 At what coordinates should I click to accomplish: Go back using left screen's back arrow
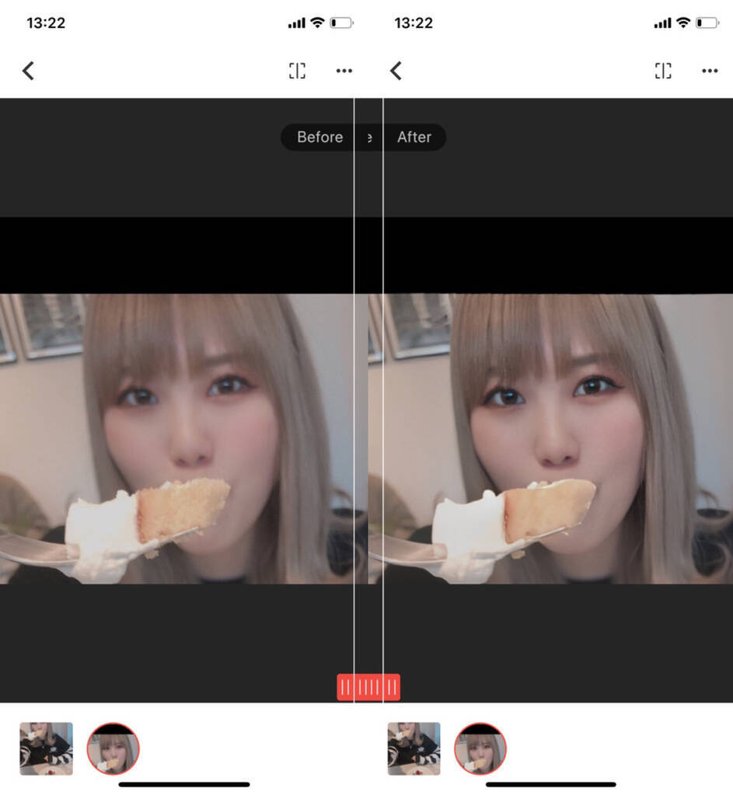[x=29, y=71]
